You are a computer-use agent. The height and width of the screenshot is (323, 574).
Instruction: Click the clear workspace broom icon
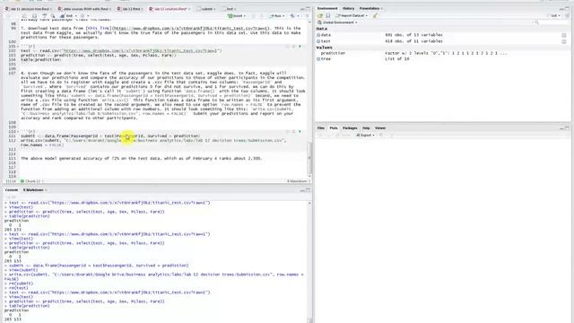pyautogui.click(x=375, y=16)
